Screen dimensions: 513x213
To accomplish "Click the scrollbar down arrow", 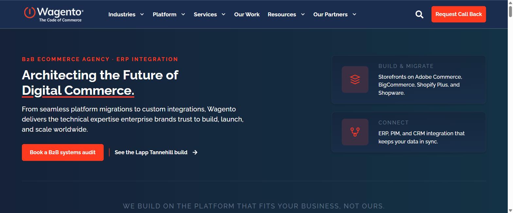I will pyautogui.click(x=510, y=210).
